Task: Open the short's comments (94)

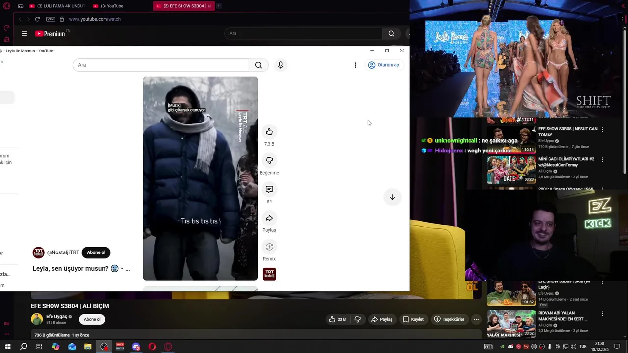Action: click(x=269, y=189)
